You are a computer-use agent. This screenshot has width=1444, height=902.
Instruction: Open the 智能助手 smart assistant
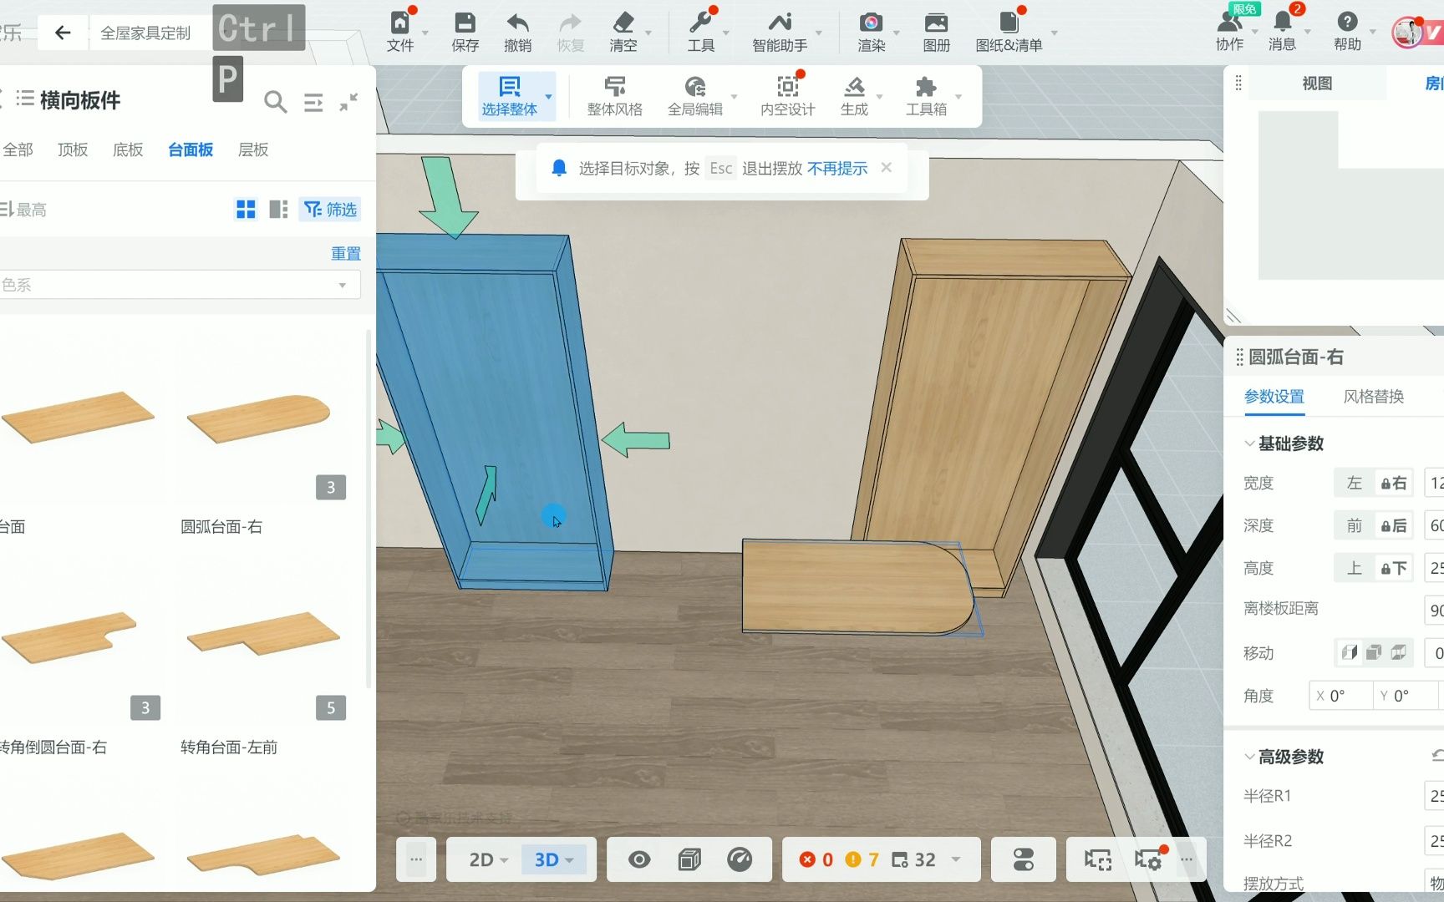pyautogui.click(x=779, y=33)
